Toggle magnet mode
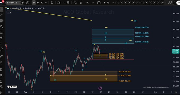This screenshot has width=180, height=95. [x=1, y=70]
